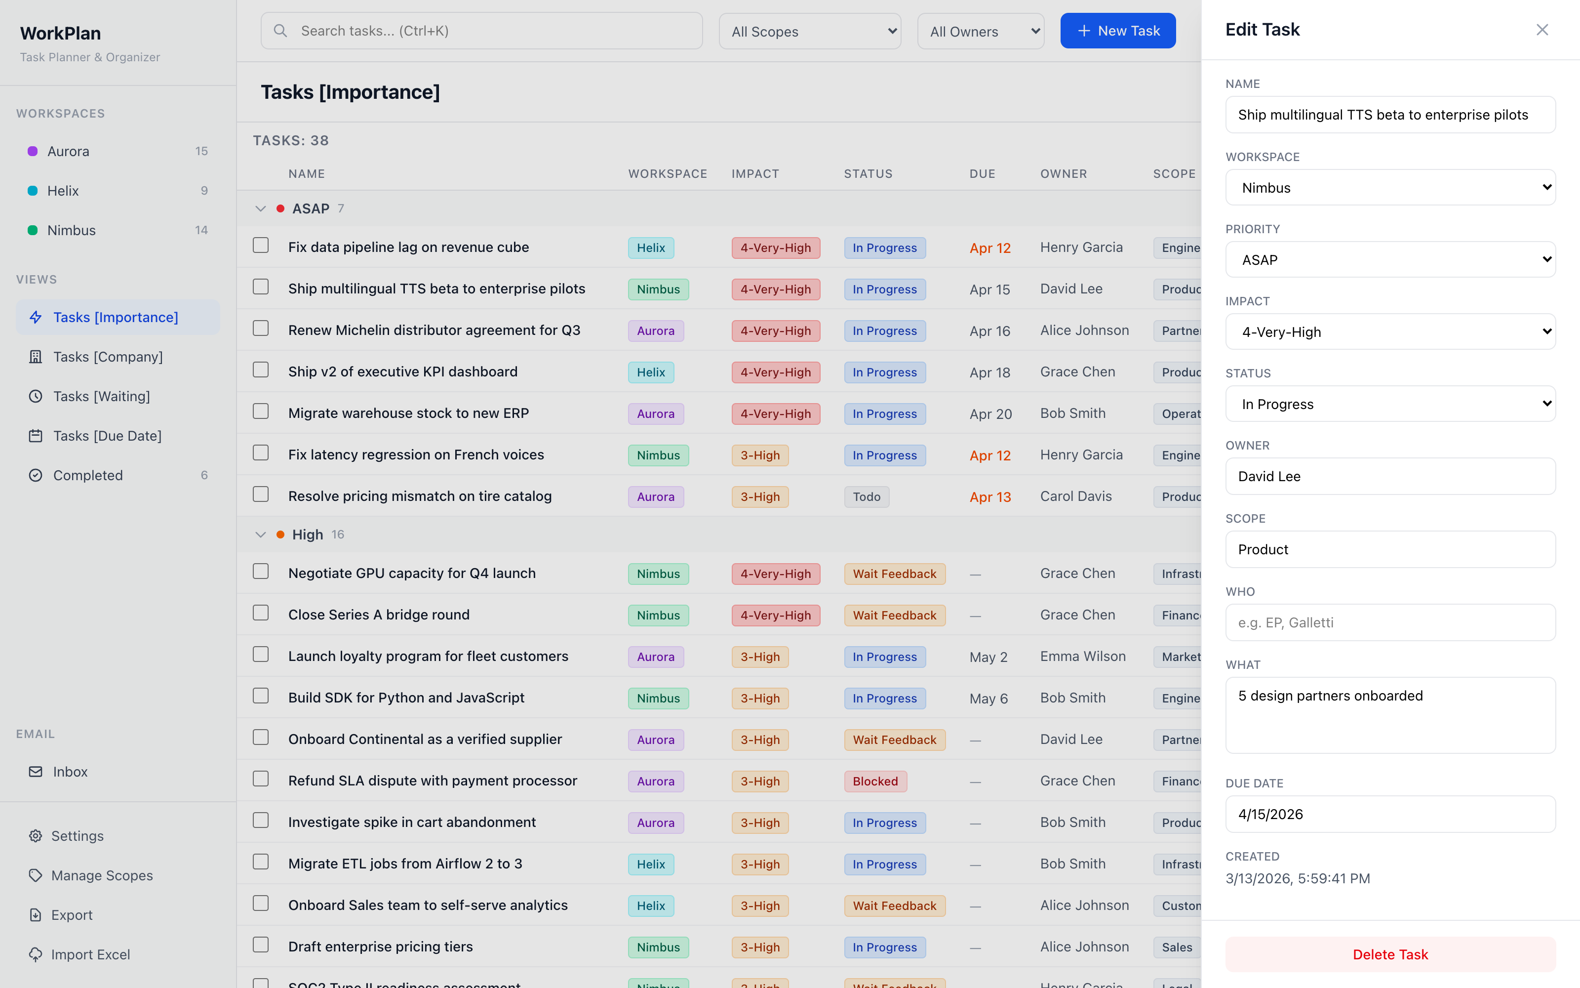This screenshot has width=1580, height=988.
Task: Click the tag icon beside Manage Scopes
Action: (x=35, y=875)
